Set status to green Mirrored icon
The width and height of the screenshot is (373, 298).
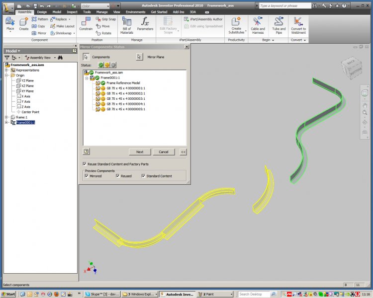pos(101,65)
